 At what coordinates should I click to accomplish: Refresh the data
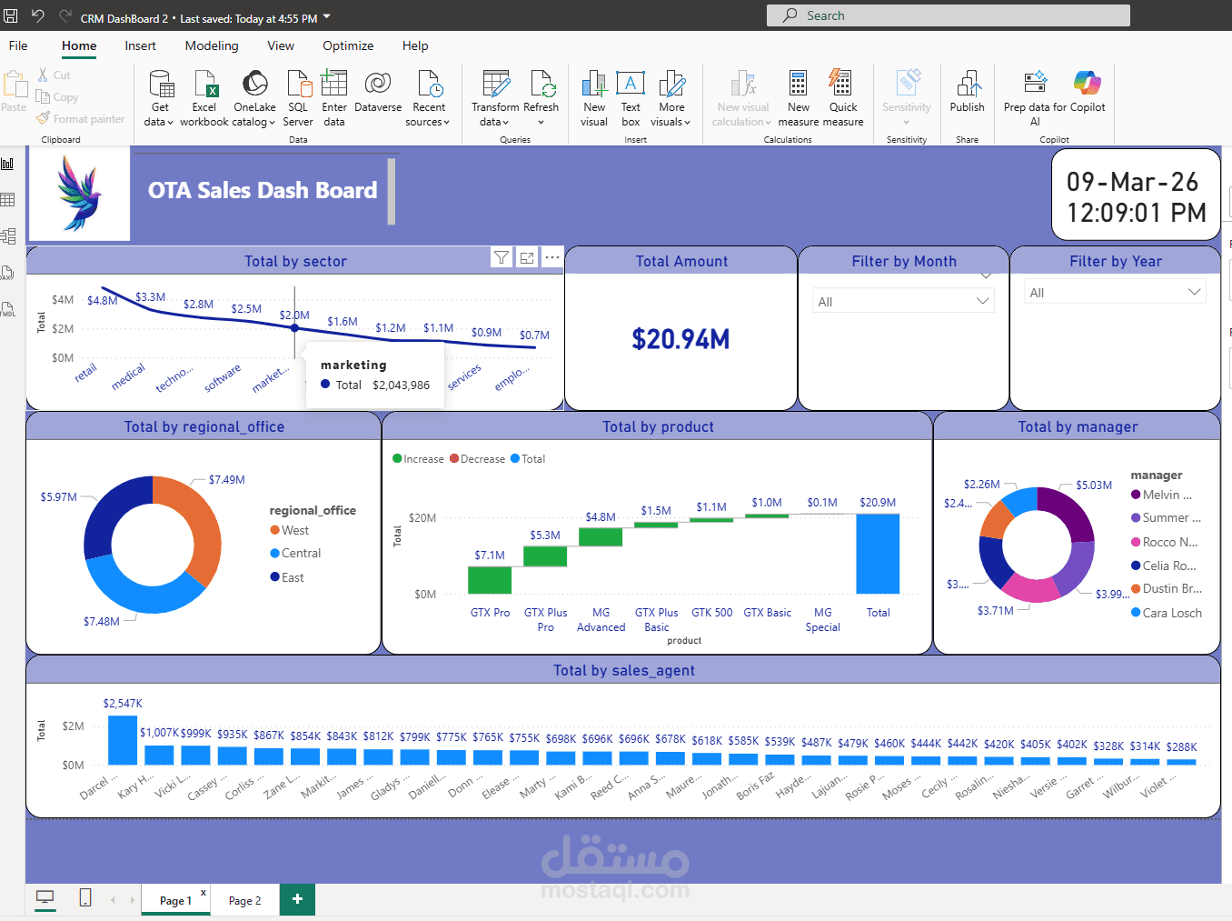point(541,98)
